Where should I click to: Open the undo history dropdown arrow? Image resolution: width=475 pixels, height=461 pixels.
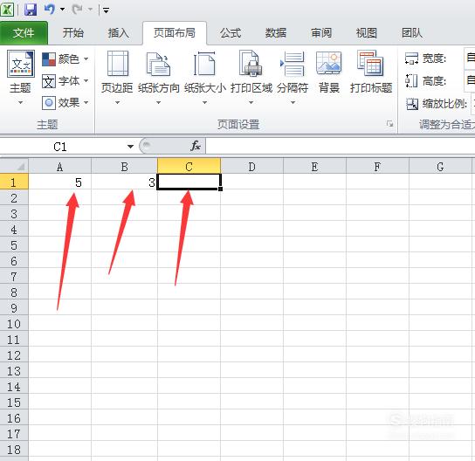(x=62, y=10)
